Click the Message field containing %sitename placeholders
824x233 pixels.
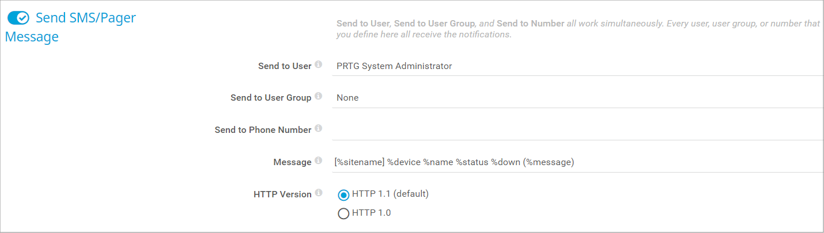point(576,162)
